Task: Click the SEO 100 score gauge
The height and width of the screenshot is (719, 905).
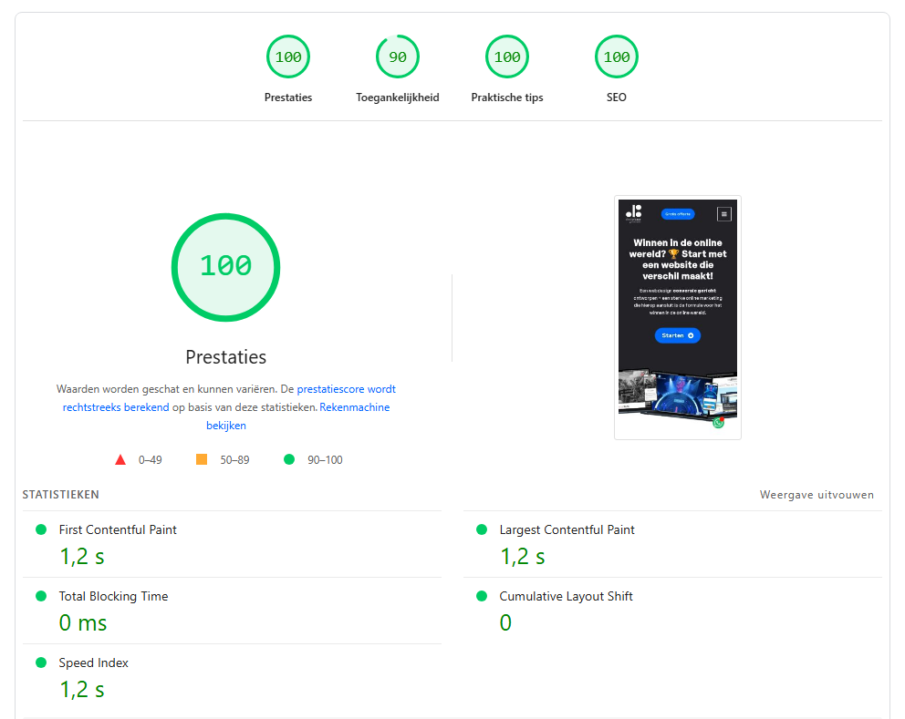Action: (617, 56)
